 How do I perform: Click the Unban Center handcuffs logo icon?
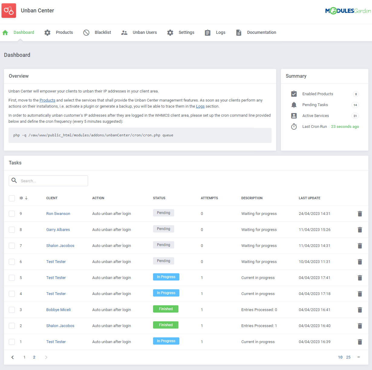point(9,11)
